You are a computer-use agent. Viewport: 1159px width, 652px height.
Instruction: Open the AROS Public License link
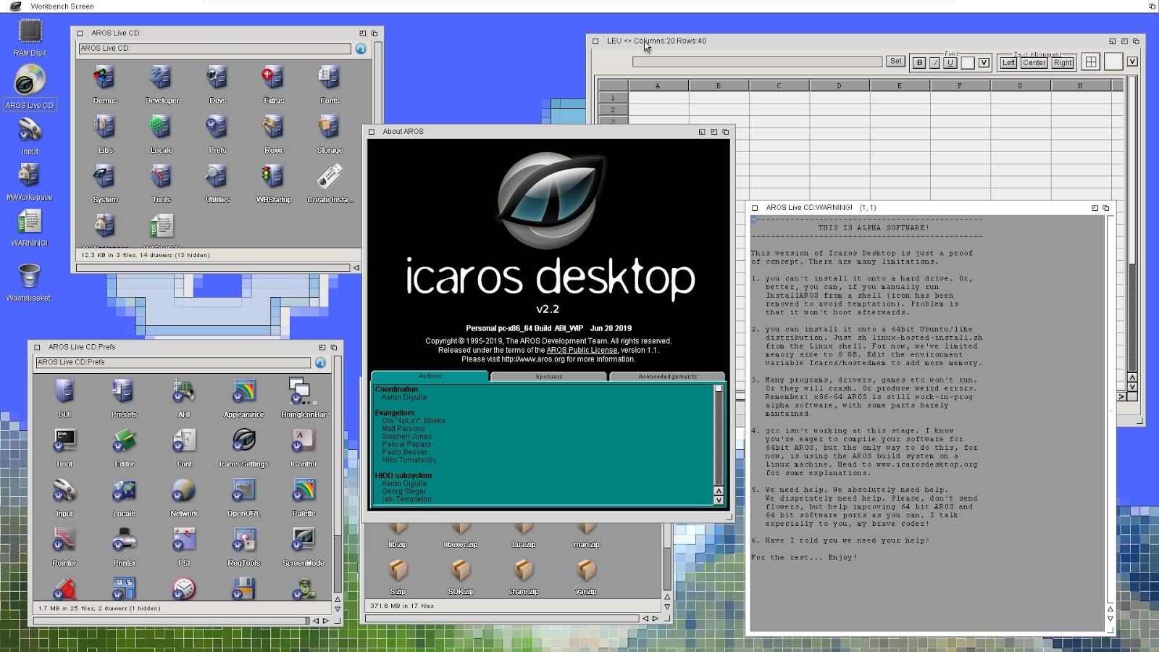(582, 350)
